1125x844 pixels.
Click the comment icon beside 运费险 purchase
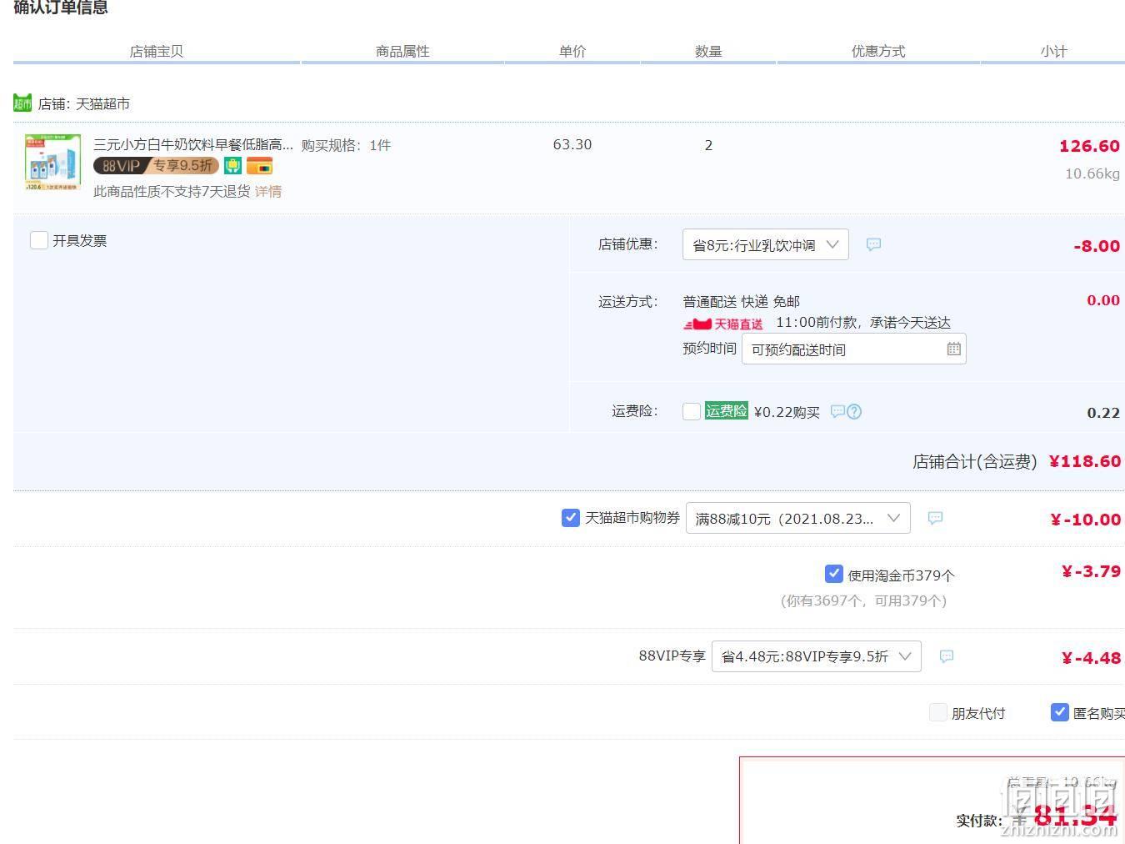coord(837,411)
